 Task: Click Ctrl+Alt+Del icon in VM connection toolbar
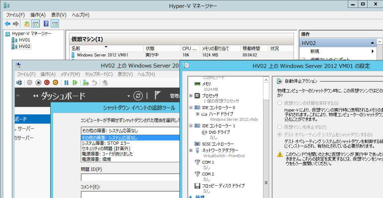point(19,83)
